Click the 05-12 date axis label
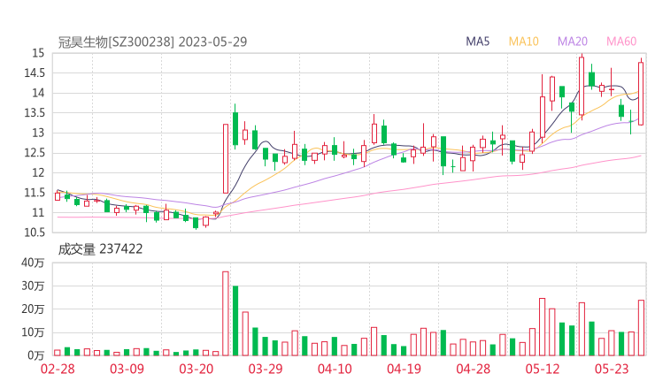 pyautogui.click(x=543, y=369)
